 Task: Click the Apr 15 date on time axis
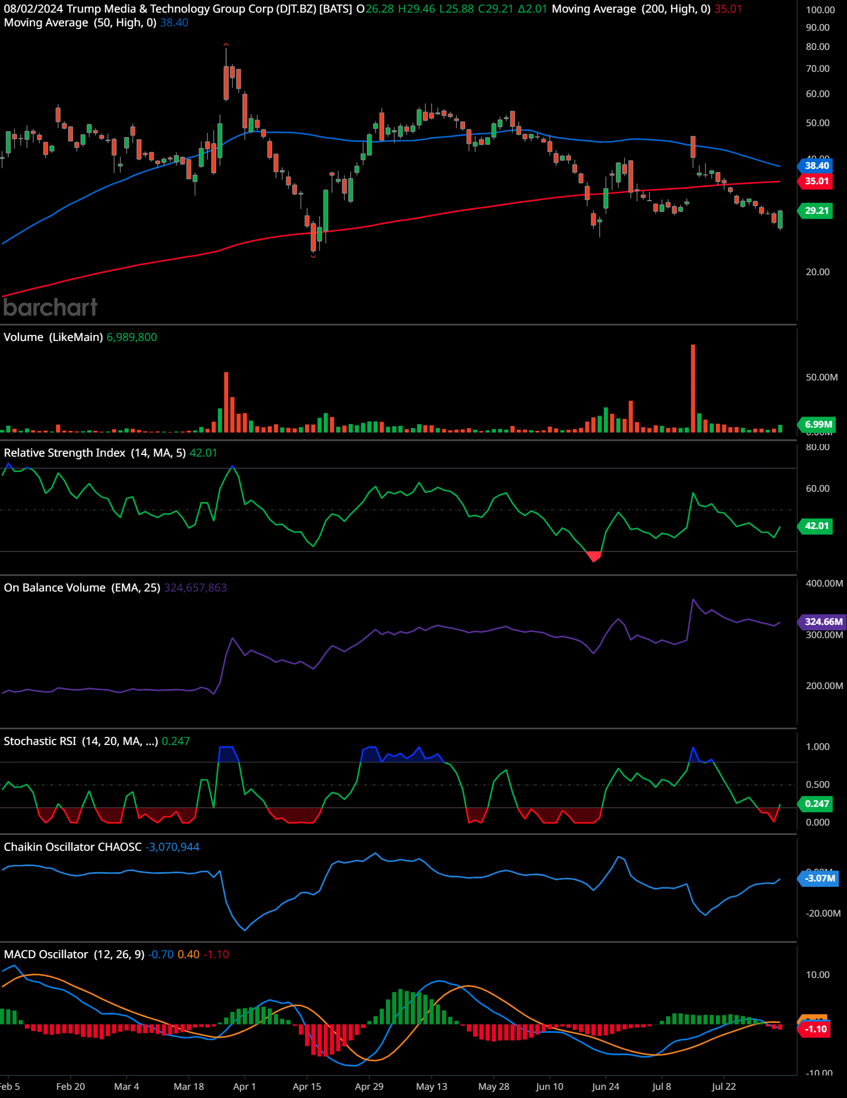[x=307, y=1086]
